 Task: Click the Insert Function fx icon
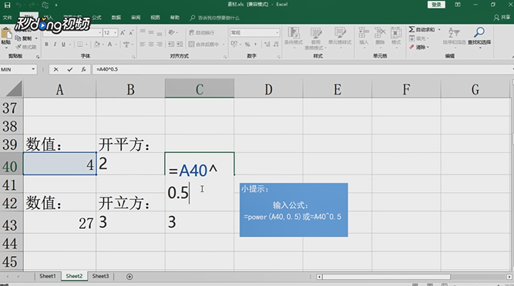tap(83, 69)
